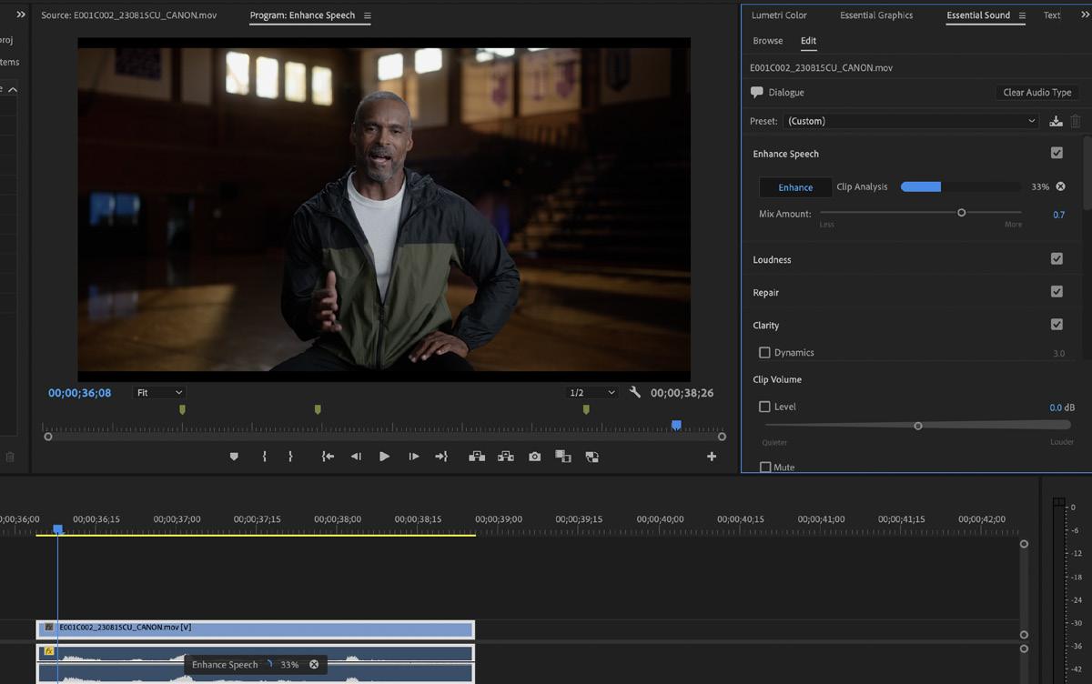Click the Mark In bracket icon

point(265,457)
